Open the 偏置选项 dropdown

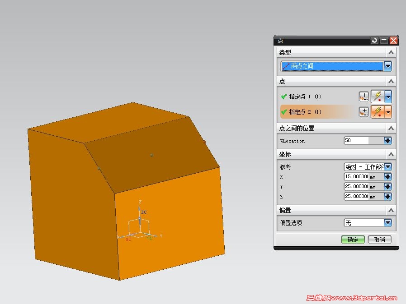tap(387, 223)
